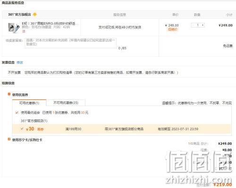
Task: Click 361°官方旗舰店(1) coupon group label
Action: coord(34,121)
